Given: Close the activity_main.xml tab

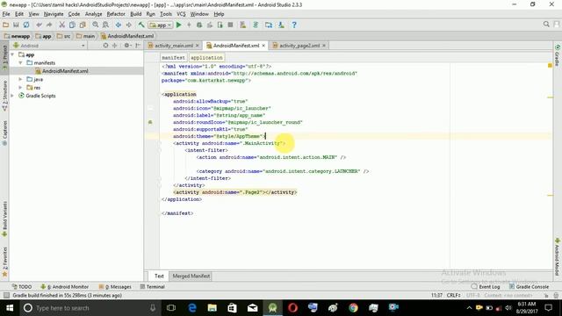Looking at the screenshot, I should coord(197,46).
